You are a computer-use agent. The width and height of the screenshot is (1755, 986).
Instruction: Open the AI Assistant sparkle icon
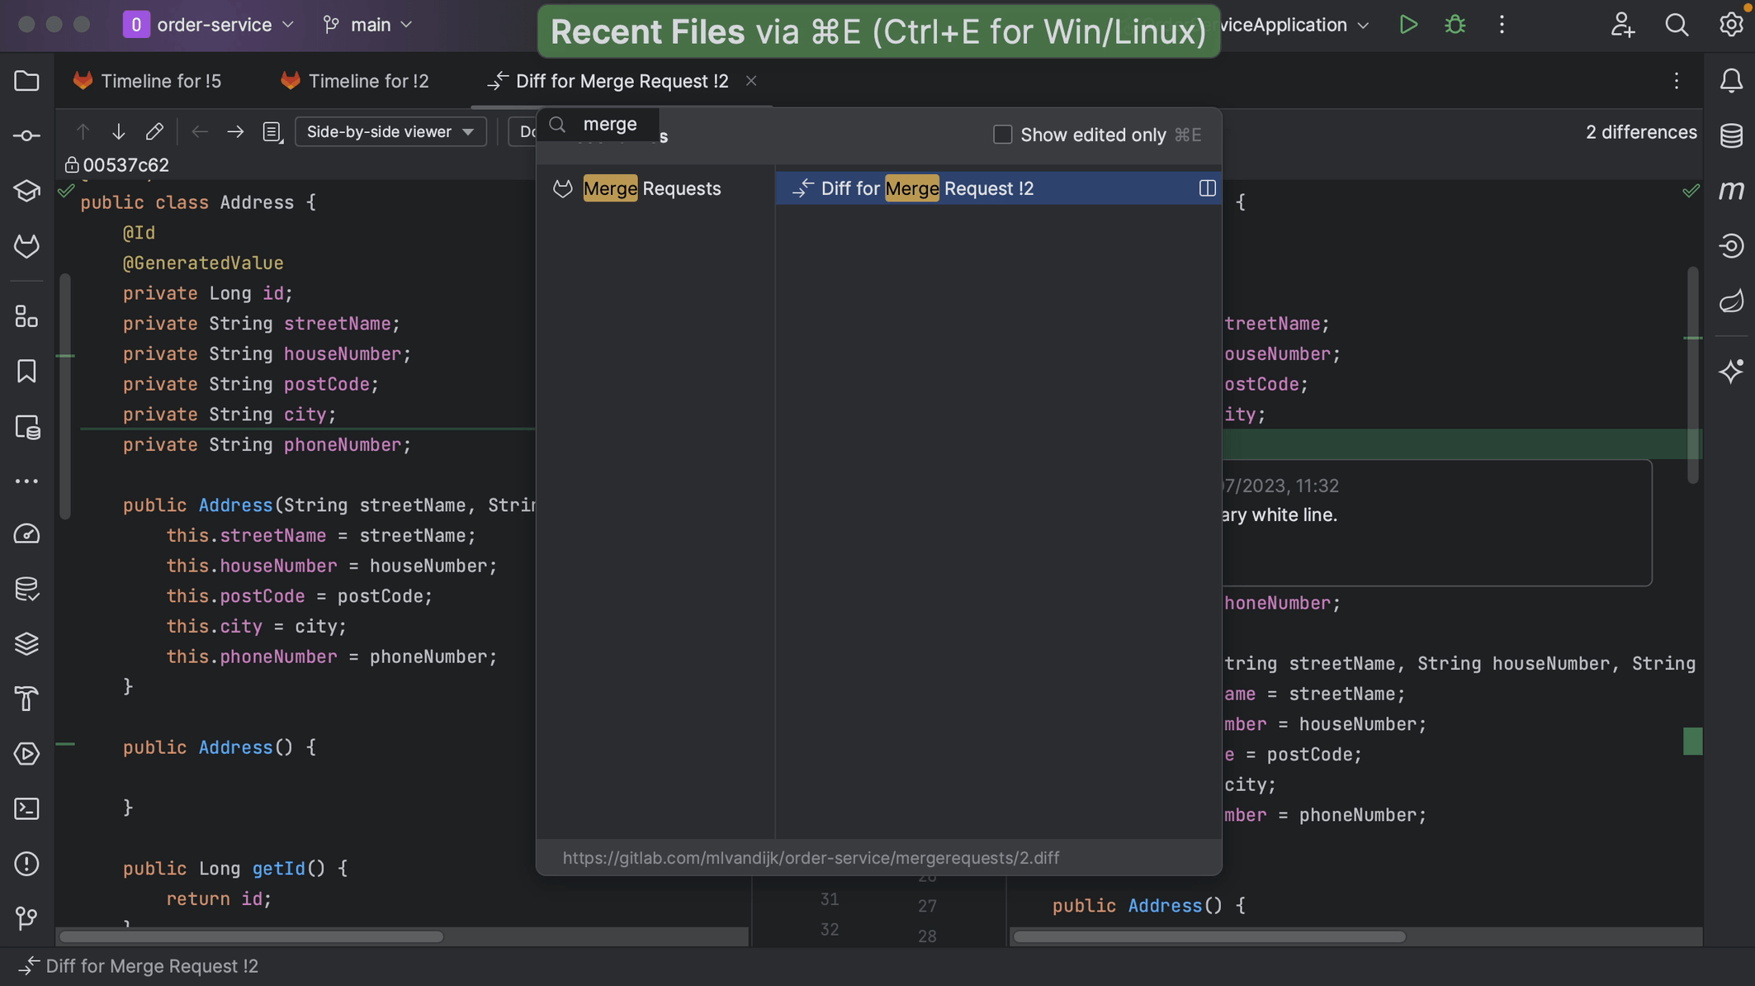[x=1731, y=371]
